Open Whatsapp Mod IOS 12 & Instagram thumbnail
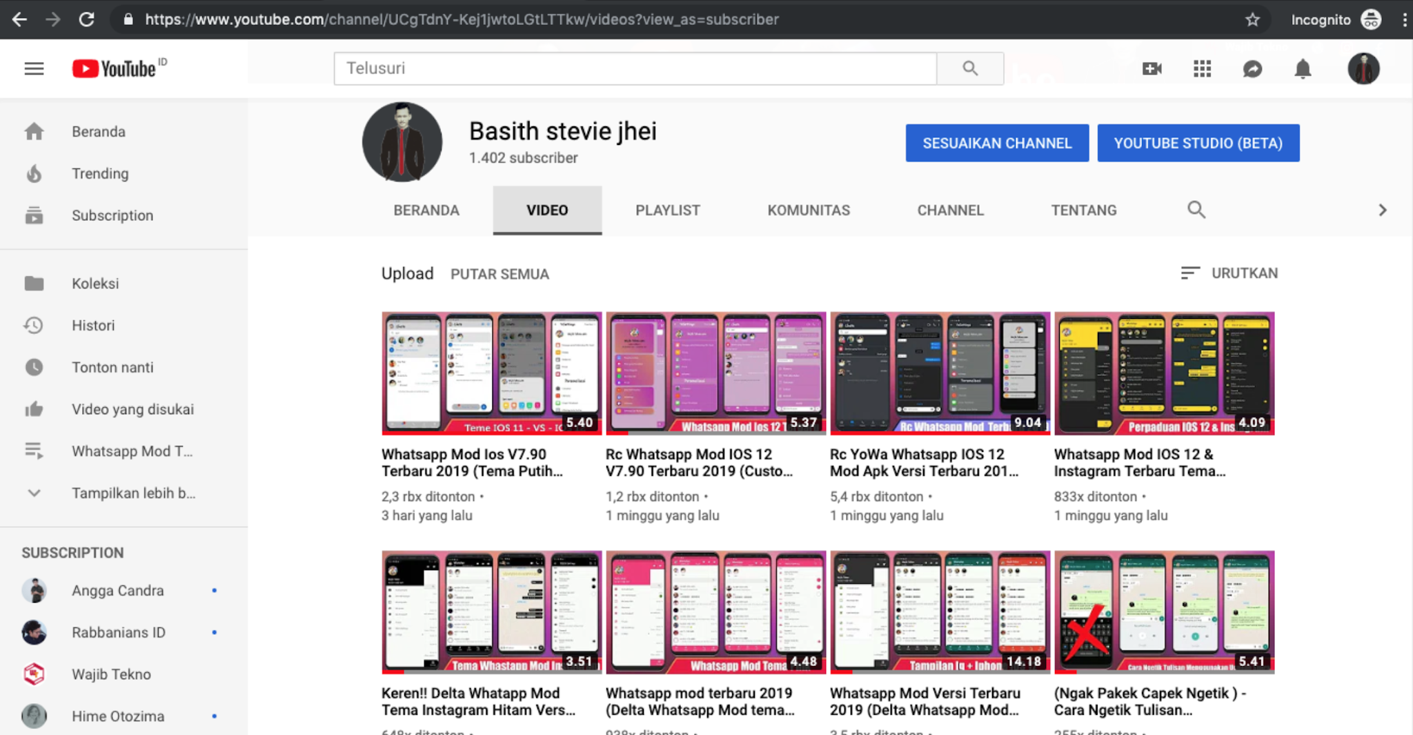The image size is (1413, 735). (1165, 373)
